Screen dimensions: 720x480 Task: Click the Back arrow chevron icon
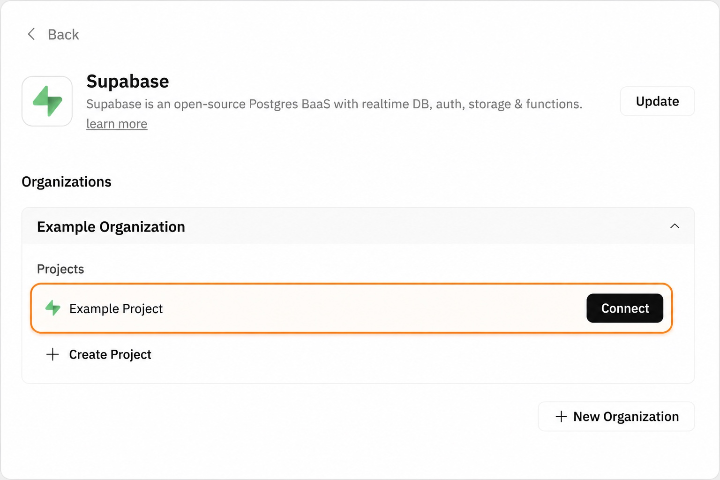tap(31, 34)
